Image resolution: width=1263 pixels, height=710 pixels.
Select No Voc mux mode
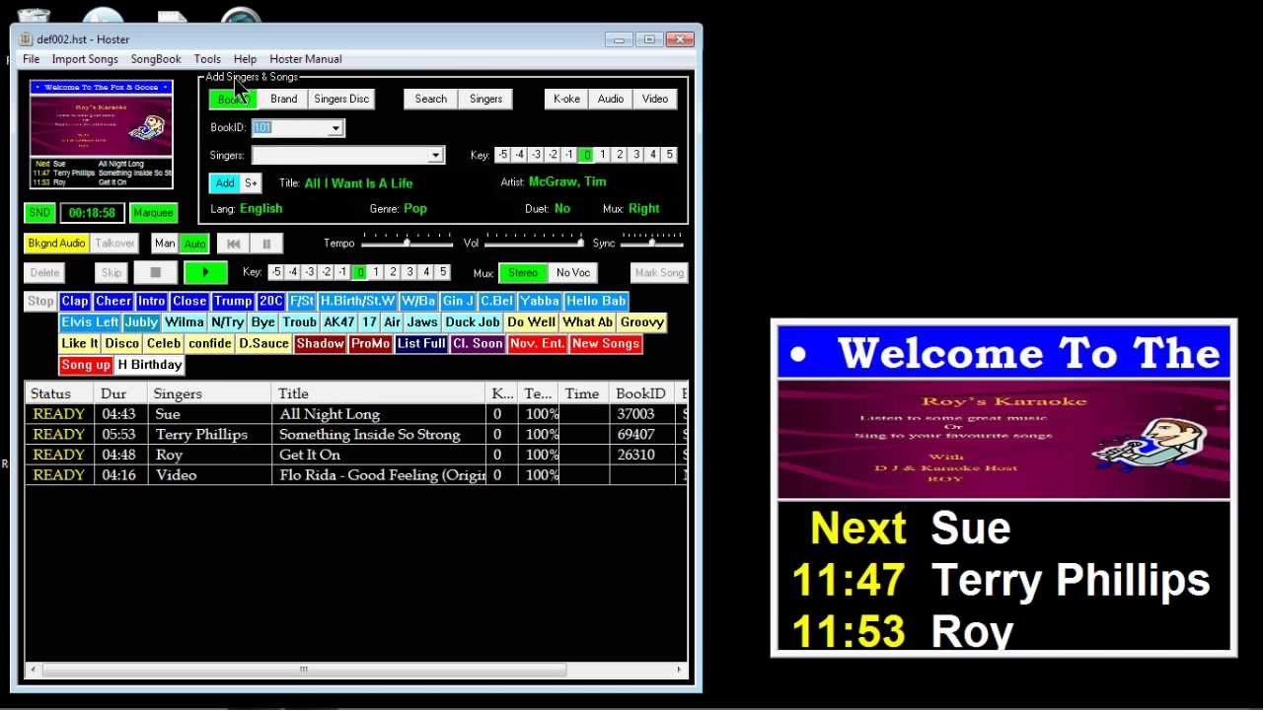click(573, 273)
